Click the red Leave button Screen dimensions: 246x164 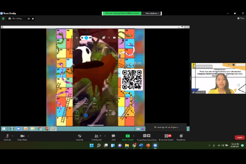pos(240,137)
